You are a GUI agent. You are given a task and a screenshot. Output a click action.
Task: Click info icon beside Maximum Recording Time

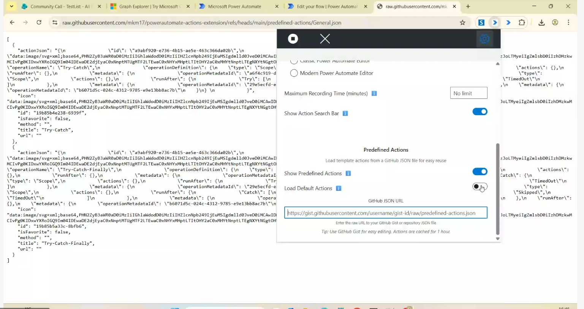(374, 93)
